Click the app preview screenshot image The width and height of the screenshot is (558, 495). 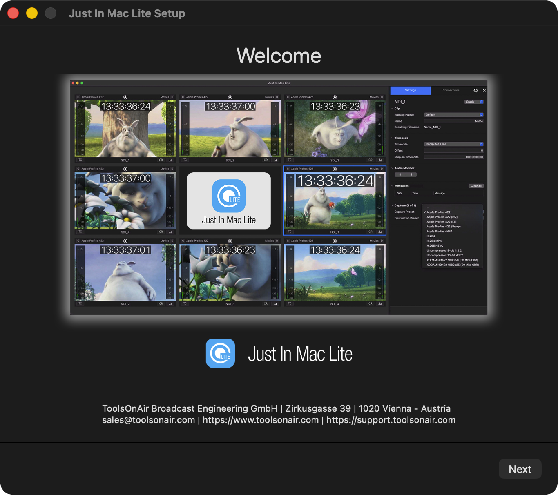click(279, 198)
